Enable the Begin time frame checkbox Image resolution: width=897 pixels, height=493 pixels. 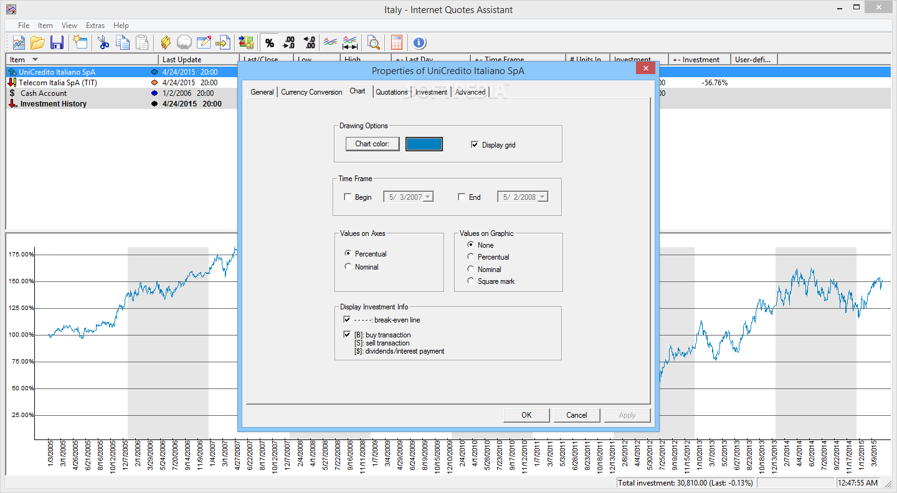[x=348, y=197]
